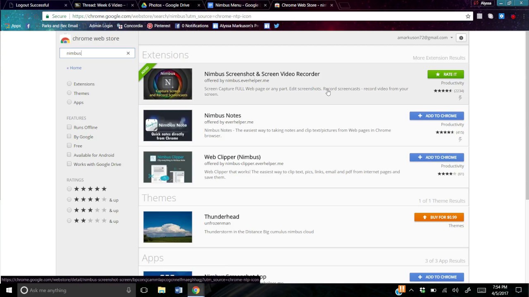529x297 pixels.
Task: Open Alyssa Markuson's bookmark
Action: point(236,26)
